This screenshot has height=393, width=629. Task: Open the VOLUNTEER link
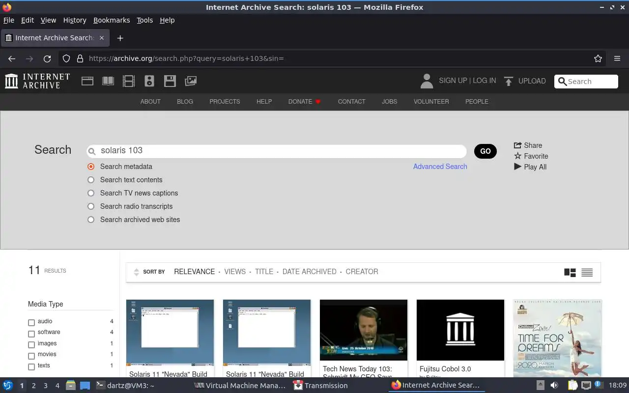(x=431, y=102)
